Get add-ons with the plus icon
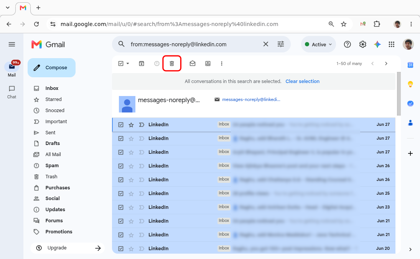 (x=410, y=153)
